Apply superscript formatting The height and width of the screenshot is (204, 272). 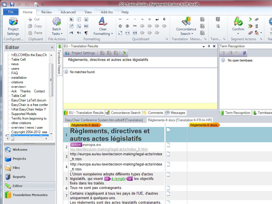tap(71, 26)
